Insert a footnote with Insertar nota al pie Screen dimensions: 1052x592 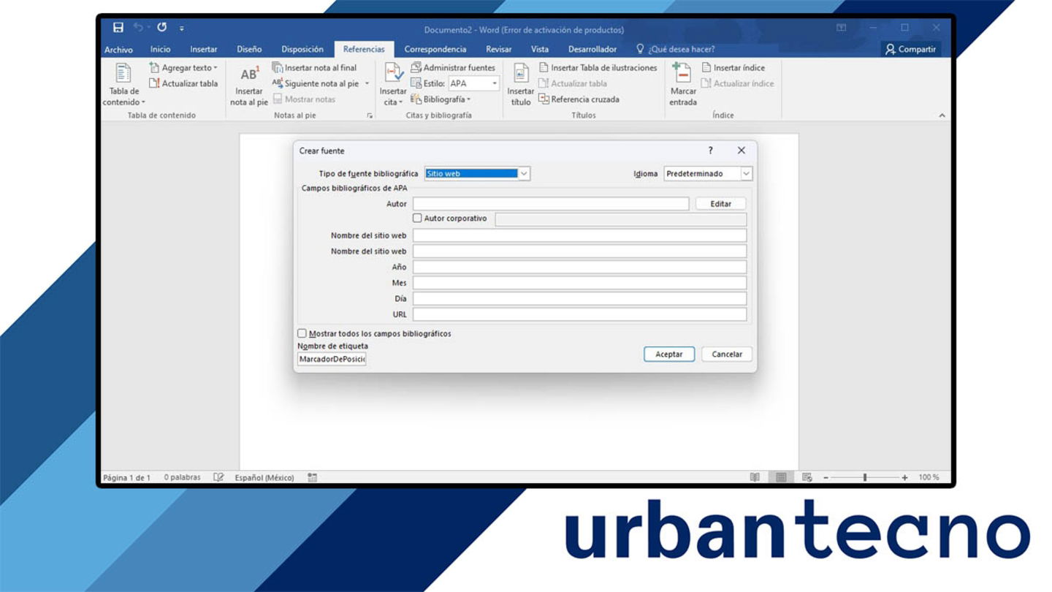(249, 85)
